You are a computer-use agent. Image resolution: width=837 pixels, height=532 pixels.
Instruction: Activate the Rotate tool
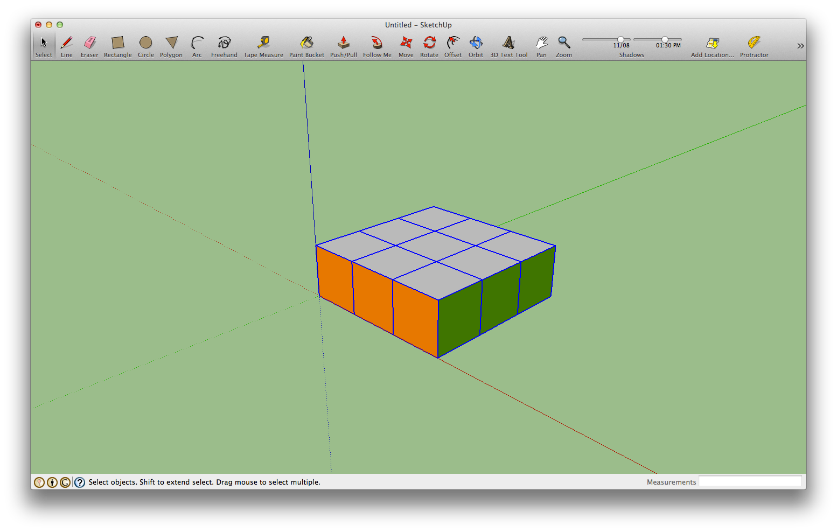(x=429, y=43)
